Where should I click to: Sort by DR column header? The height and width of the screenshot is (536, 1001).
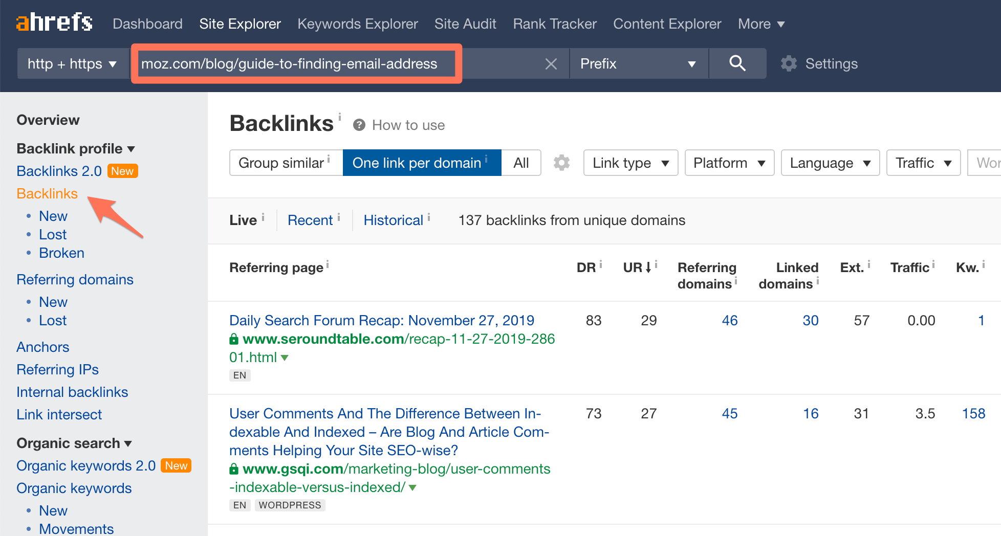586,267
